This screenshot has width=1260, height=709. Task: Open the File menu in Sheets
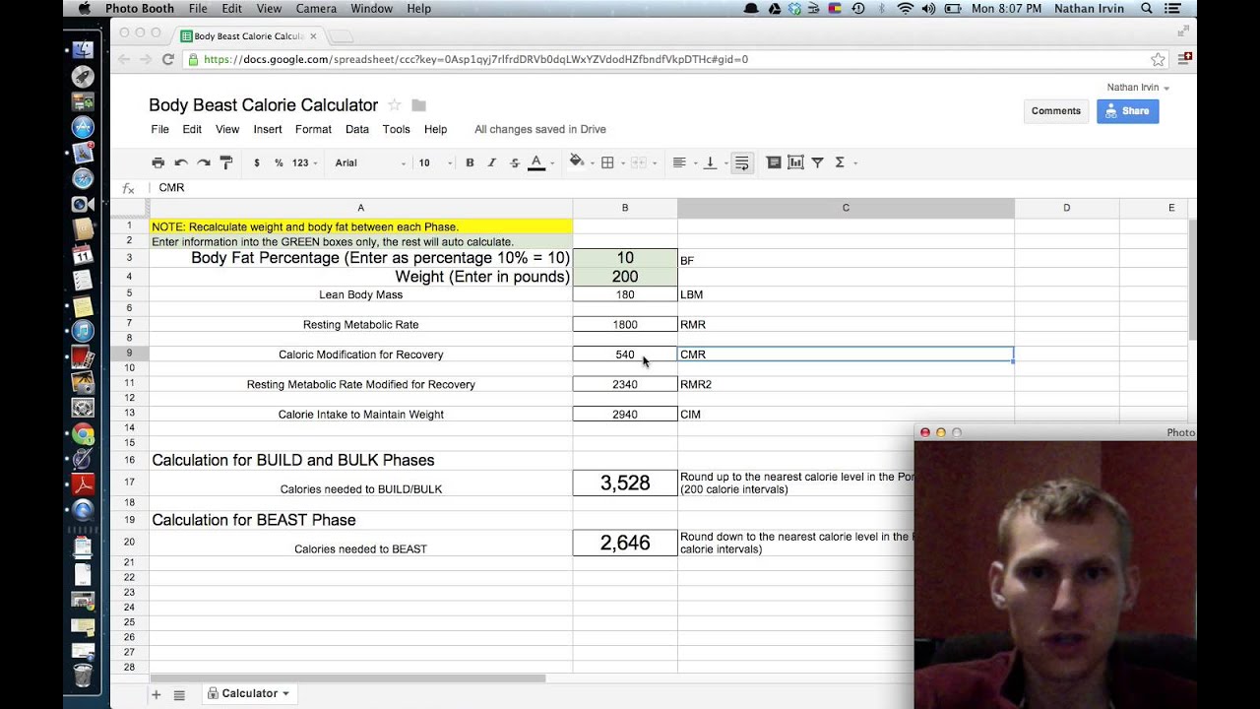pos(159,129)
